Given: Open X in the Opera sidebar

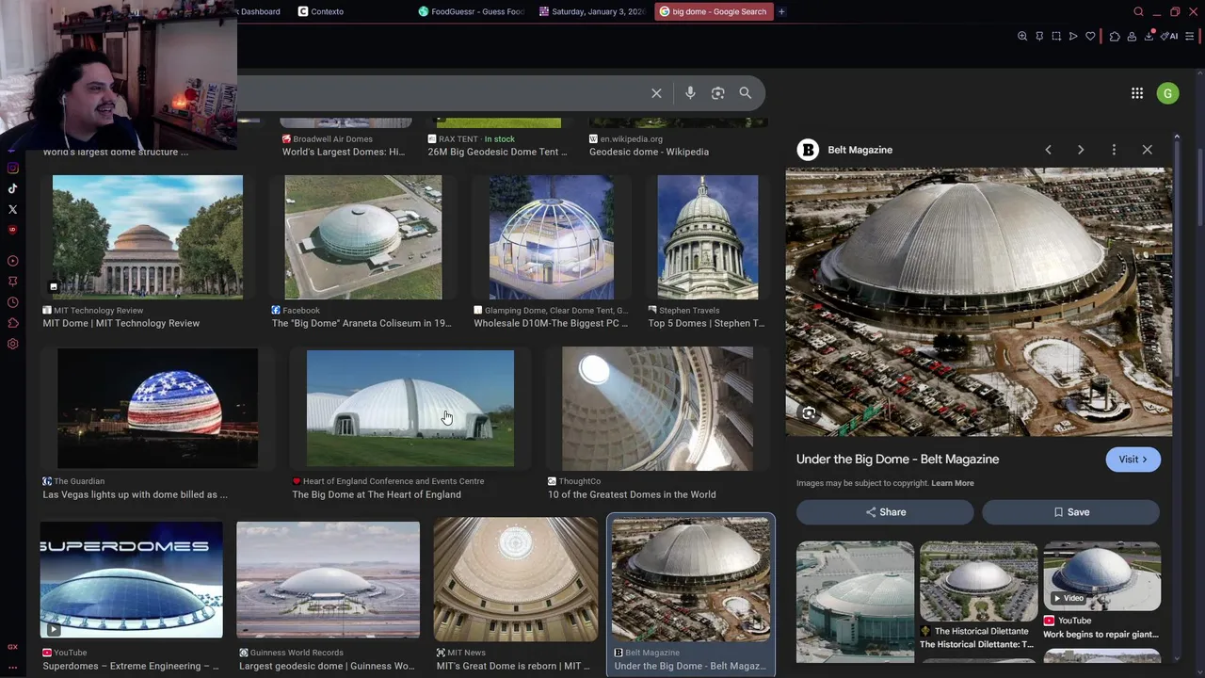Looking at the screenshot, I should coord(12,209).
